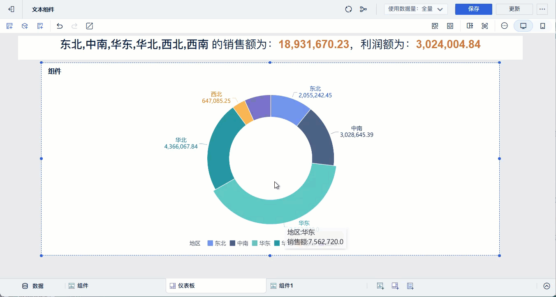The image size is (556, 297).
Task: Click the add-text-page icon in the bottom bar
Action: [410, 286]
